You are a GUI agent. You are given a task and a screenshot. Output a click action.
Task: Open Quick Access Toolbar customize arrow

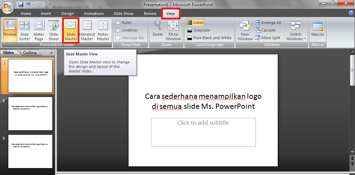click(x=50, y=5)
